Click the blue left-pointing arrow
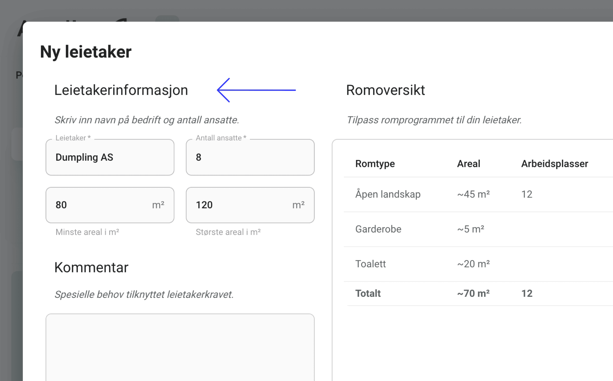The height and width of the screenshot is (381, 613). coord(256,90)
